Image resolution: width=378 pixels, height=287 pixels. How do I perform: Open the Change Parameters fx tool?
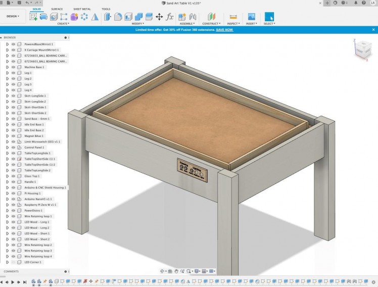tap(170, 17)
